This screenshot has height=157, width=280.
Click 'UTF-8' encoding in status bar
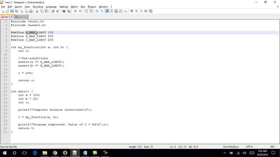pos(249,147)
